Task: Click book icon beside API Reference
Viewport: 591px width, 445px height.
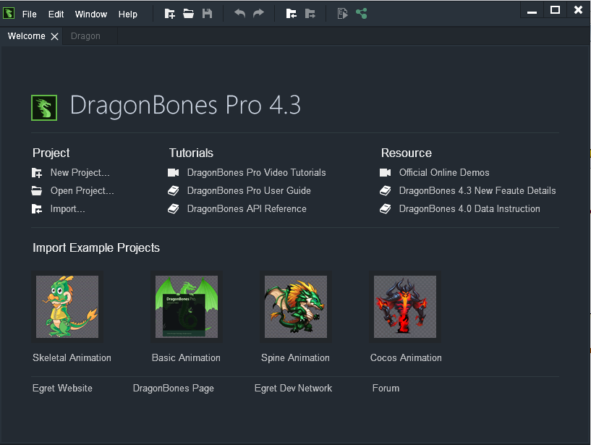Action: pos(174,209)
